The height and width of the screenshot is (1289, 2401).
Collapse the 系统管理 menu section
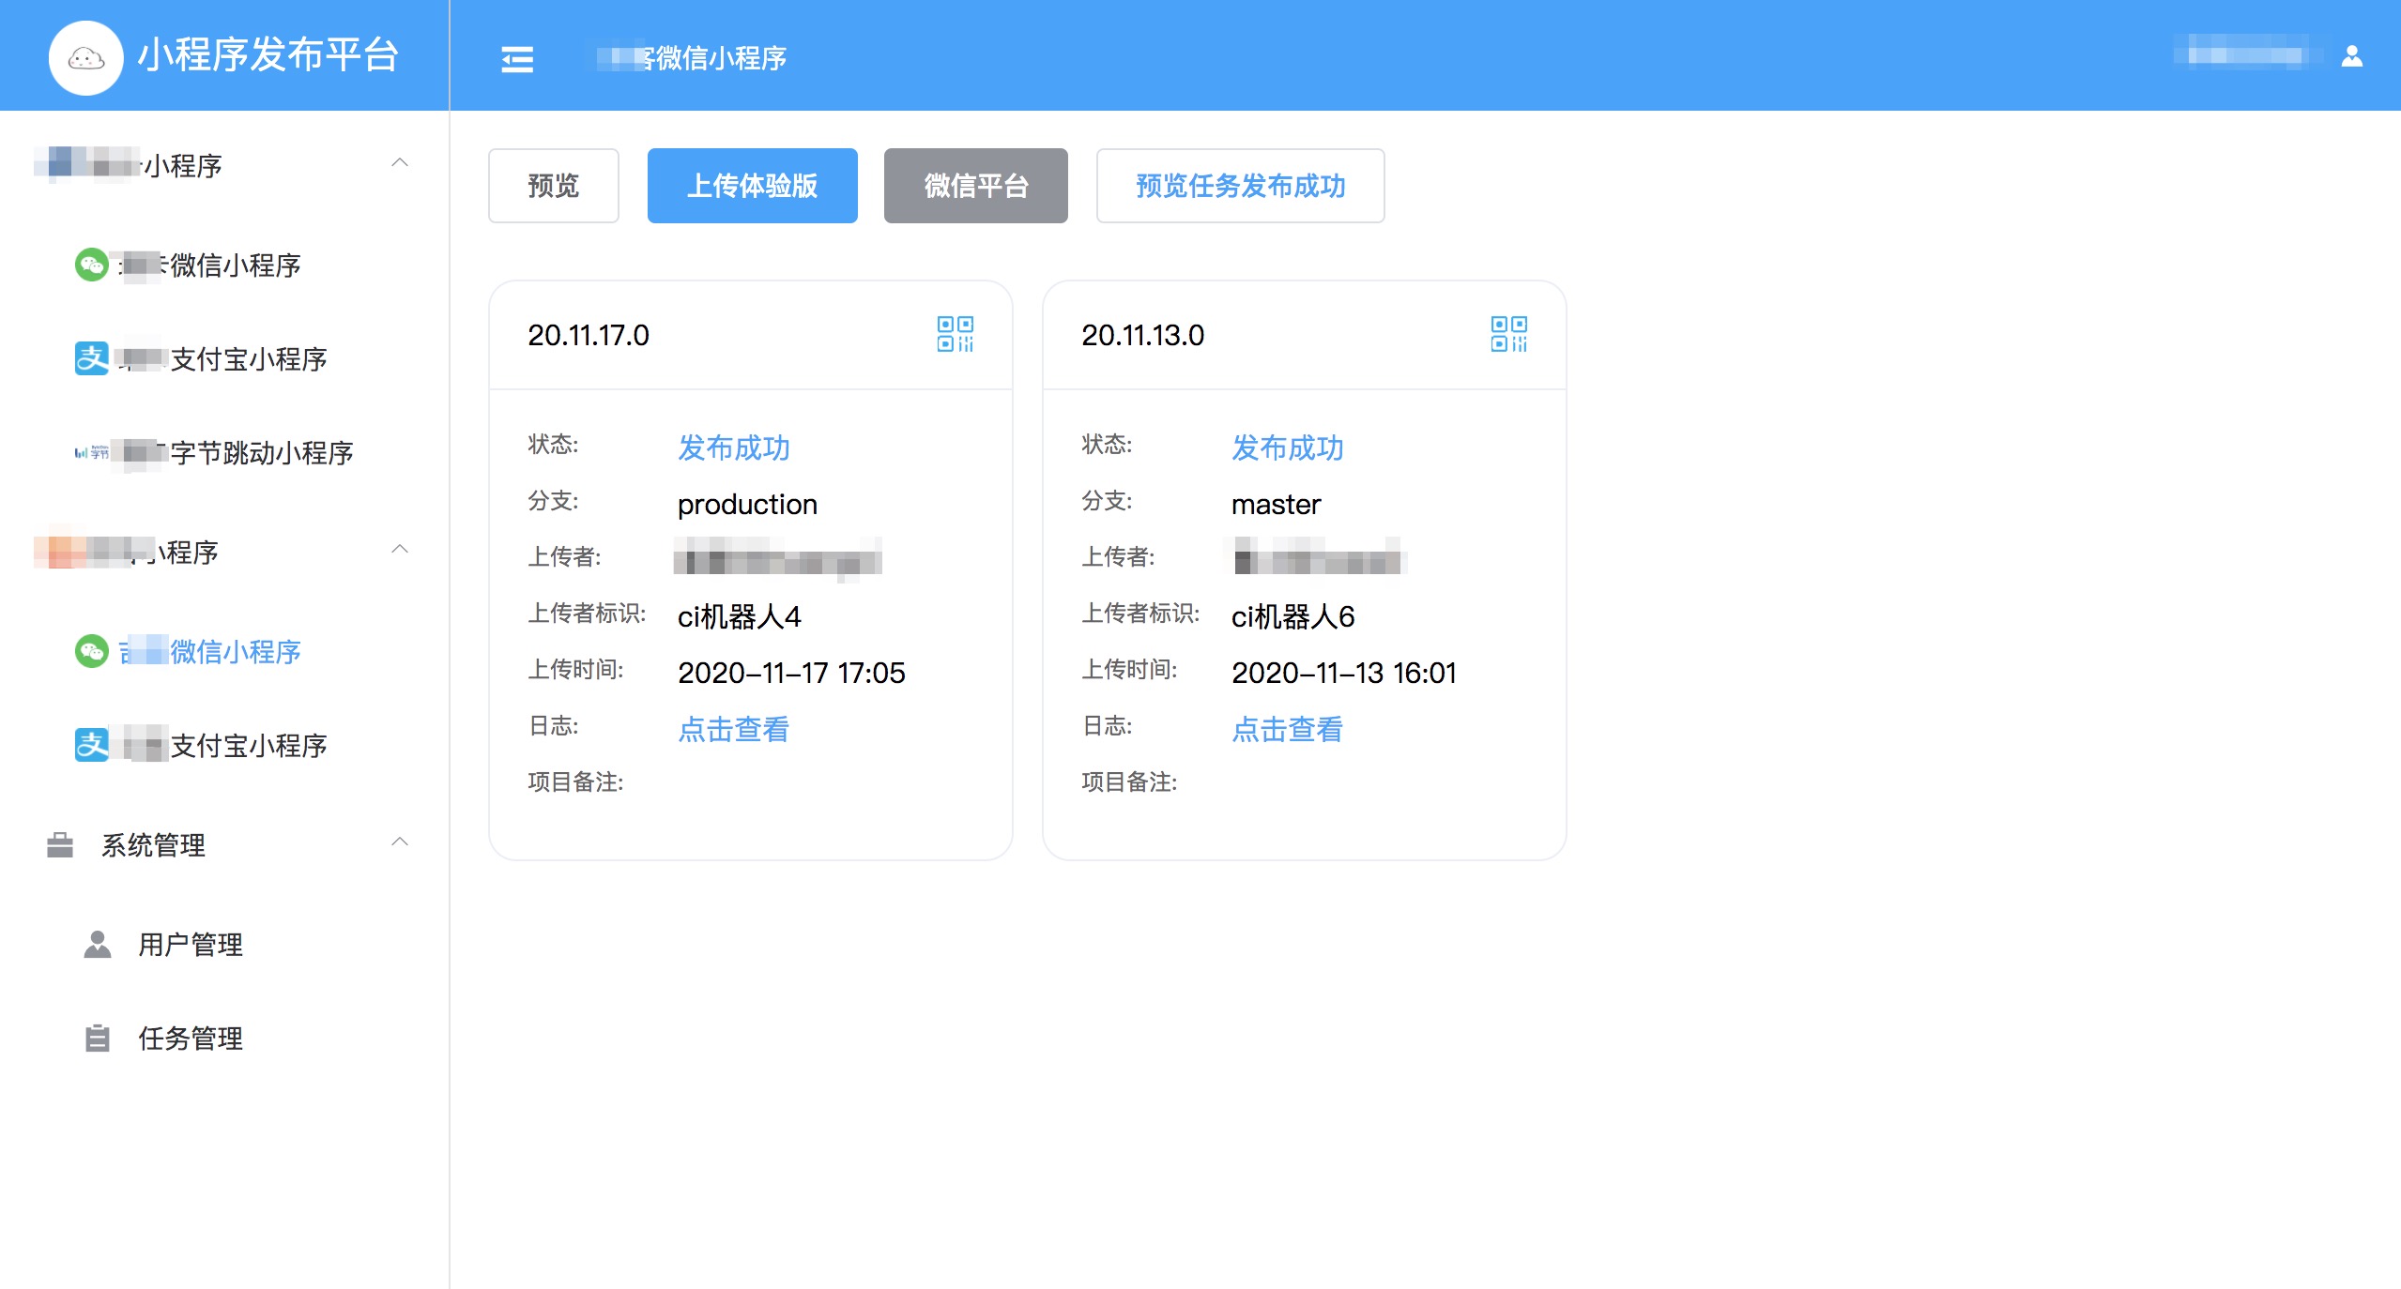coord(400,842)
